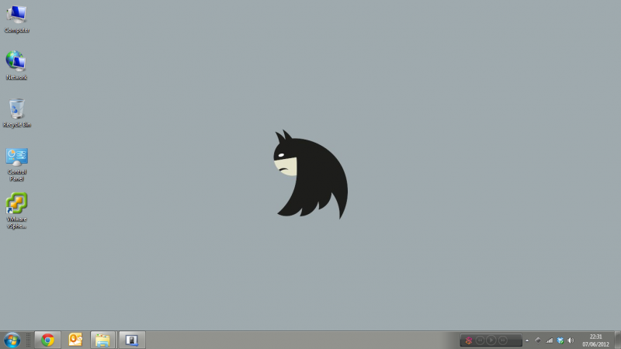Skip to previous track in taskbar player
The image size is (621, 349).
(x=480, y=340)
